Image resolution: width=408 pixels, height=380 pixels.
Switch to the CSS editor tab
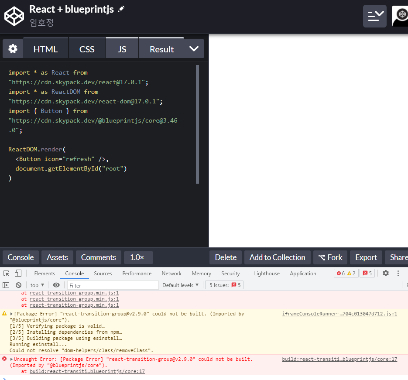87,49
